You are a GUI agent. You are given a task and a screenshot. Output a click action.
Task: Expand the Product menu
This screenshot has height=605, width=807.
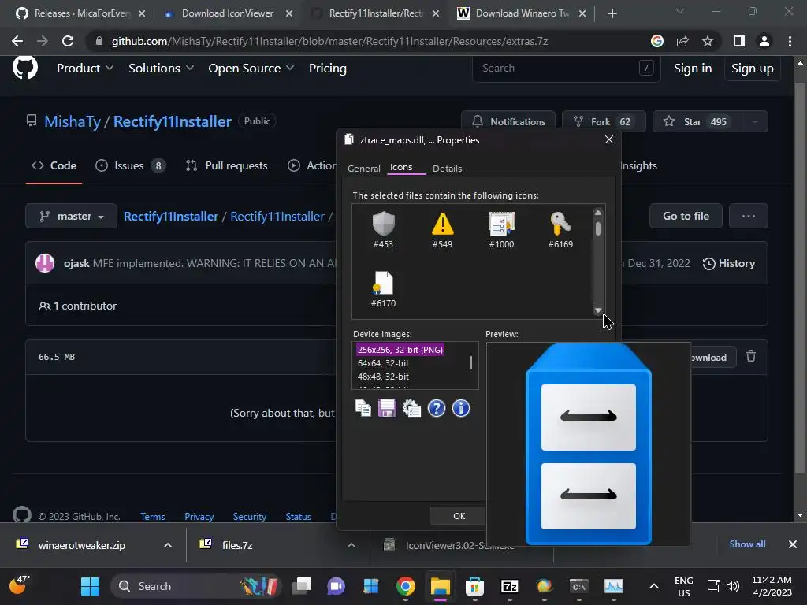click(x=85, y=69)
